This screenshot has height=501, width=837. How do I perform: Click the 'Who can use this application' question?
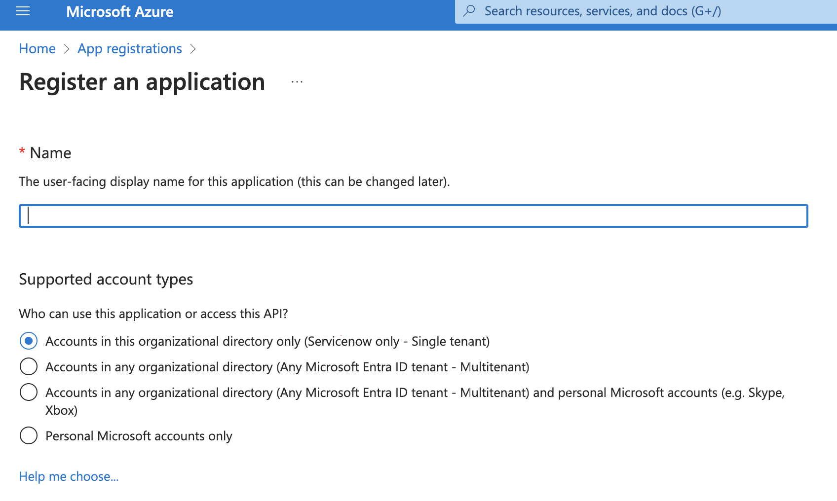click(x=153, y=314)
